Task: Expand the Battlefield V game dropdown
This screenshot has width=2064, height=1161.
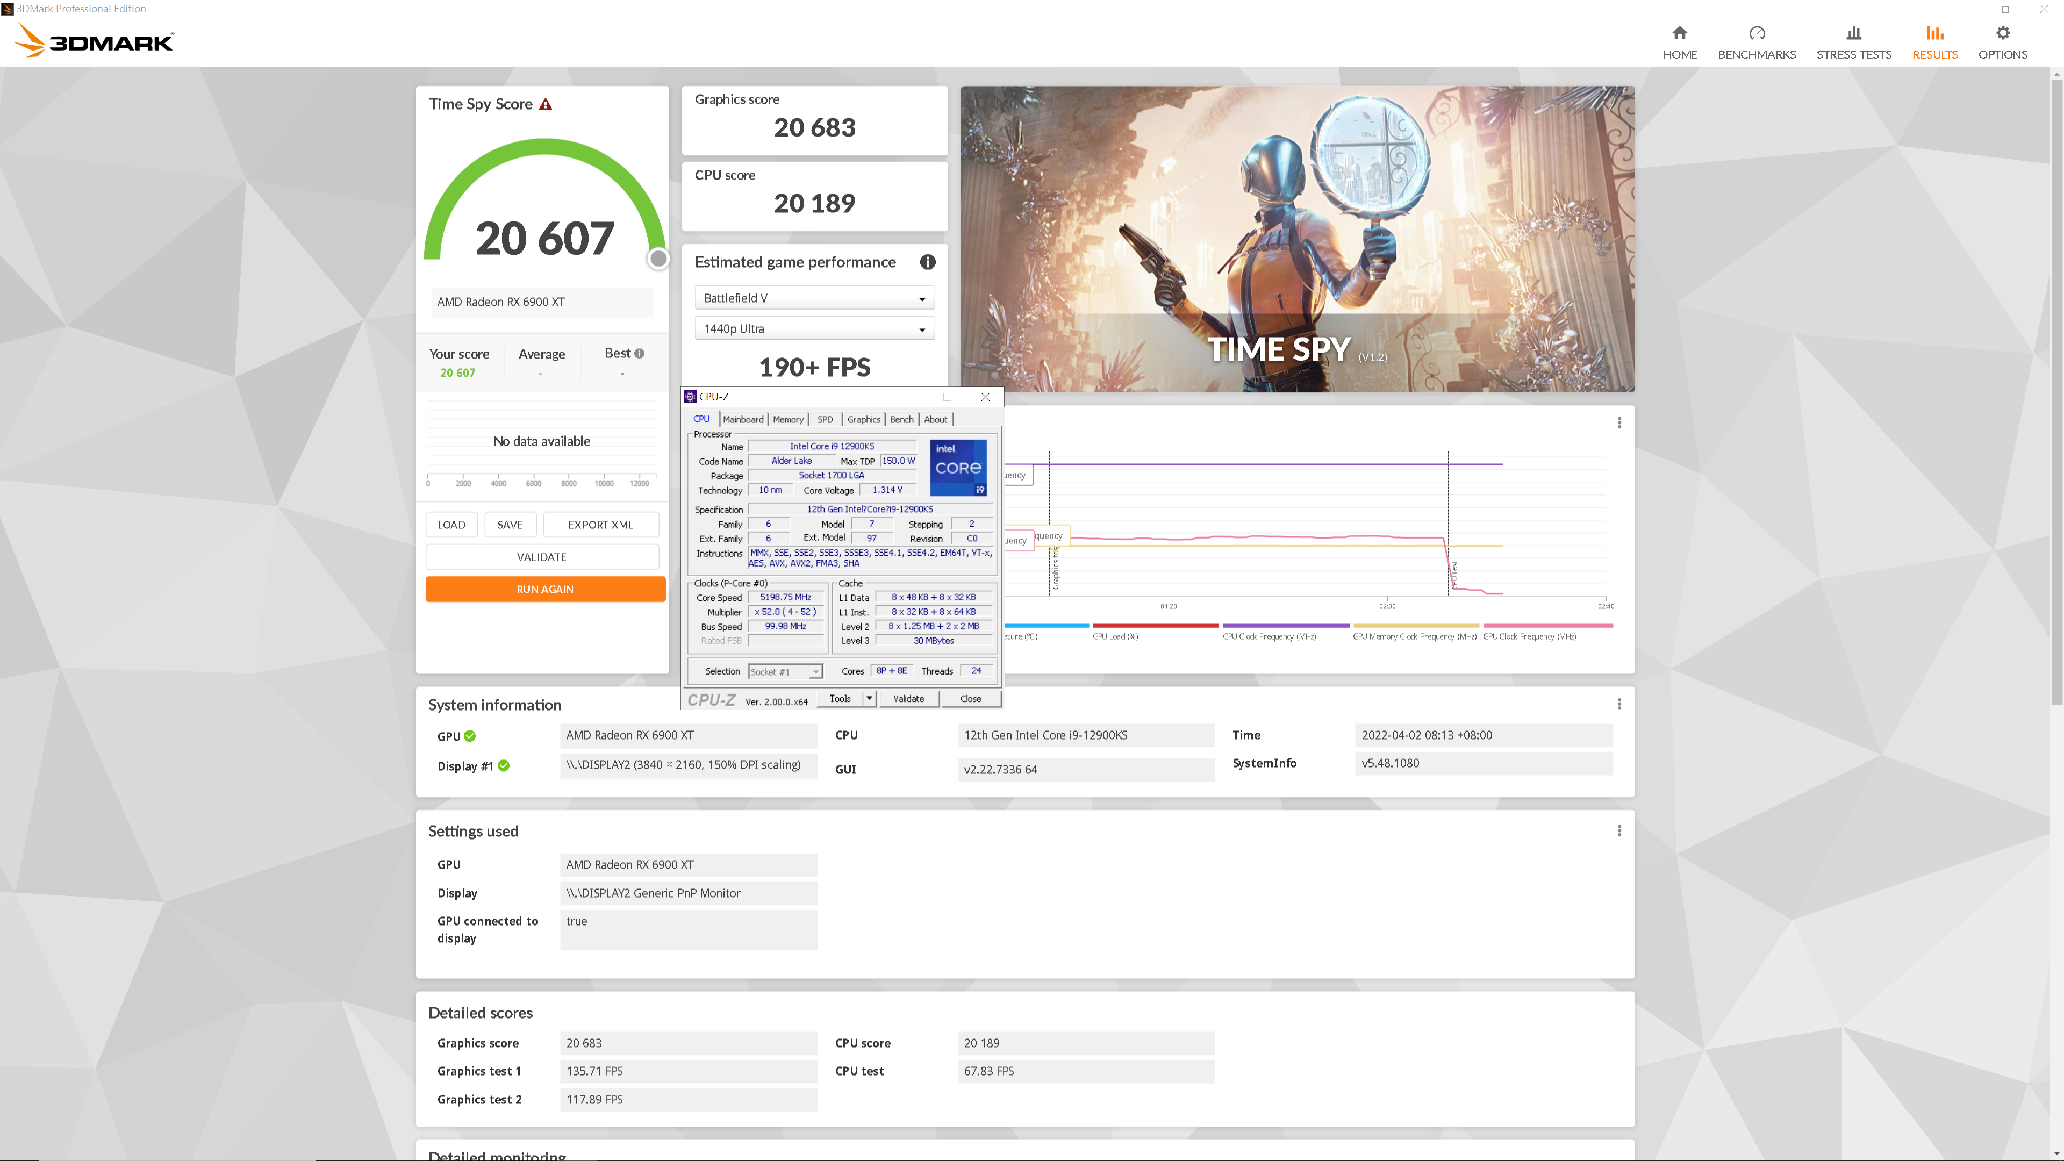Action: point(814,298)
